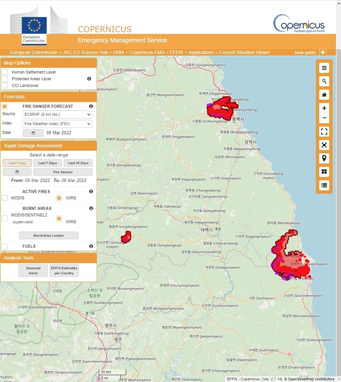Go to DRM breadcrumb
This screenshot has width=341, height=382.
pyautogui.click(x=118, y=52)
